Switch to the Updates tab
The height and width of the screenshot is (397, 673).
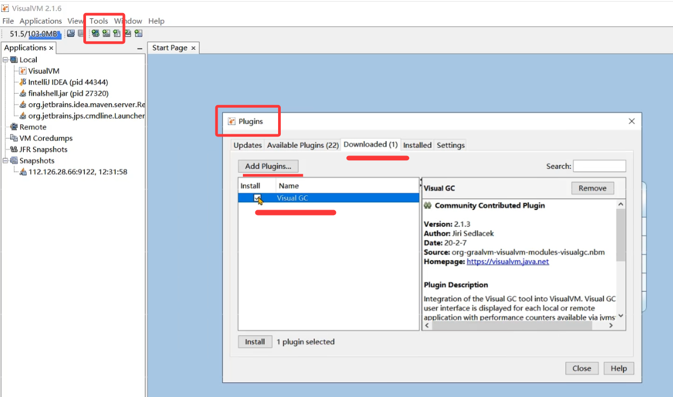click(x=248, y=145)
